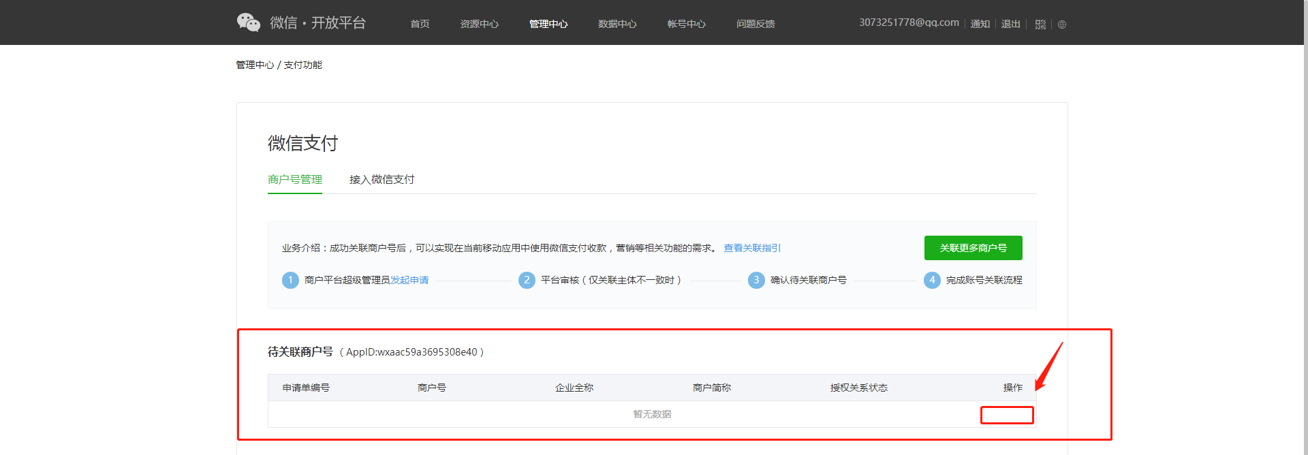This screenshot has width=1308, height=455.
Task: Switch to 接入微信支付 tab
Action: pos(382,179)
